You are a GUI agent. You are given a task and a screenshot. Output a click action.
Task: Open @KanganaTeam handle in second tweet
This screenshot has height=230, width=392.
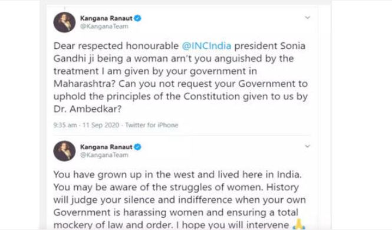point(104,155)
